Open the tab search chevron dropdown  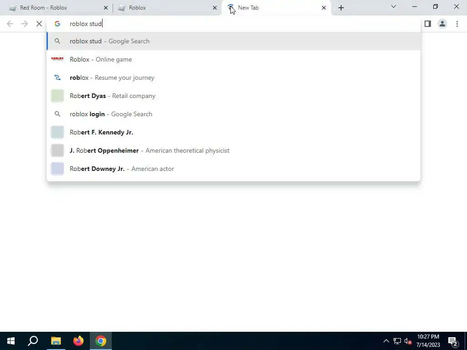click(x=394, y=6)
